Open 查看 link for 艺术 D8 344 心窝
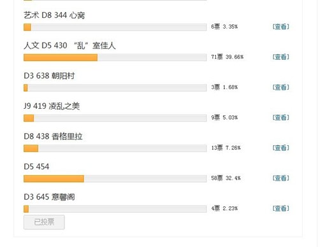 click(281, 27)
